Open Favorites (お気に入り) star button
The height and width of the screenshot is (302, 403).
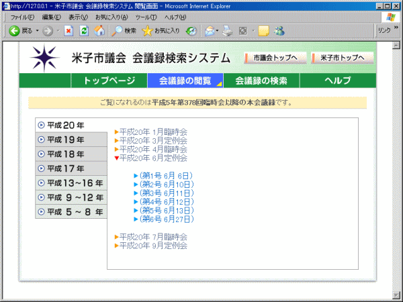(161, 31)
